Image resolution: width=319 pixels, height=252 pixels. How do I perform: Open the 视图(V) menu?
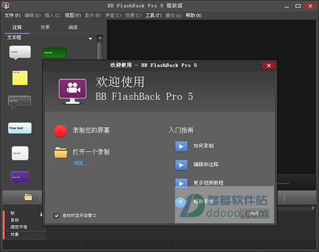pyautogui.click(x=73, y=15)
